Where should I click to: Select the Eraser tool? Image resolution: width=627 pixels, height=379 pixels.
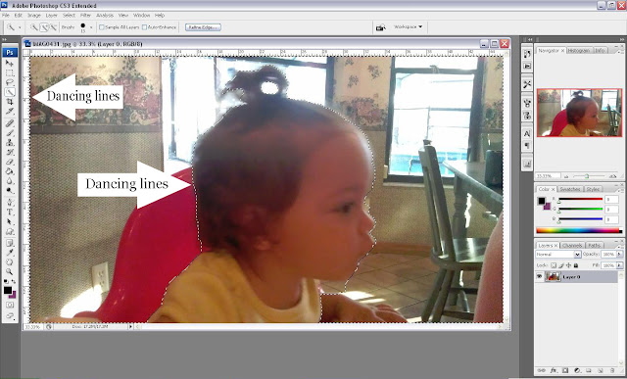[x=10, y=162]
